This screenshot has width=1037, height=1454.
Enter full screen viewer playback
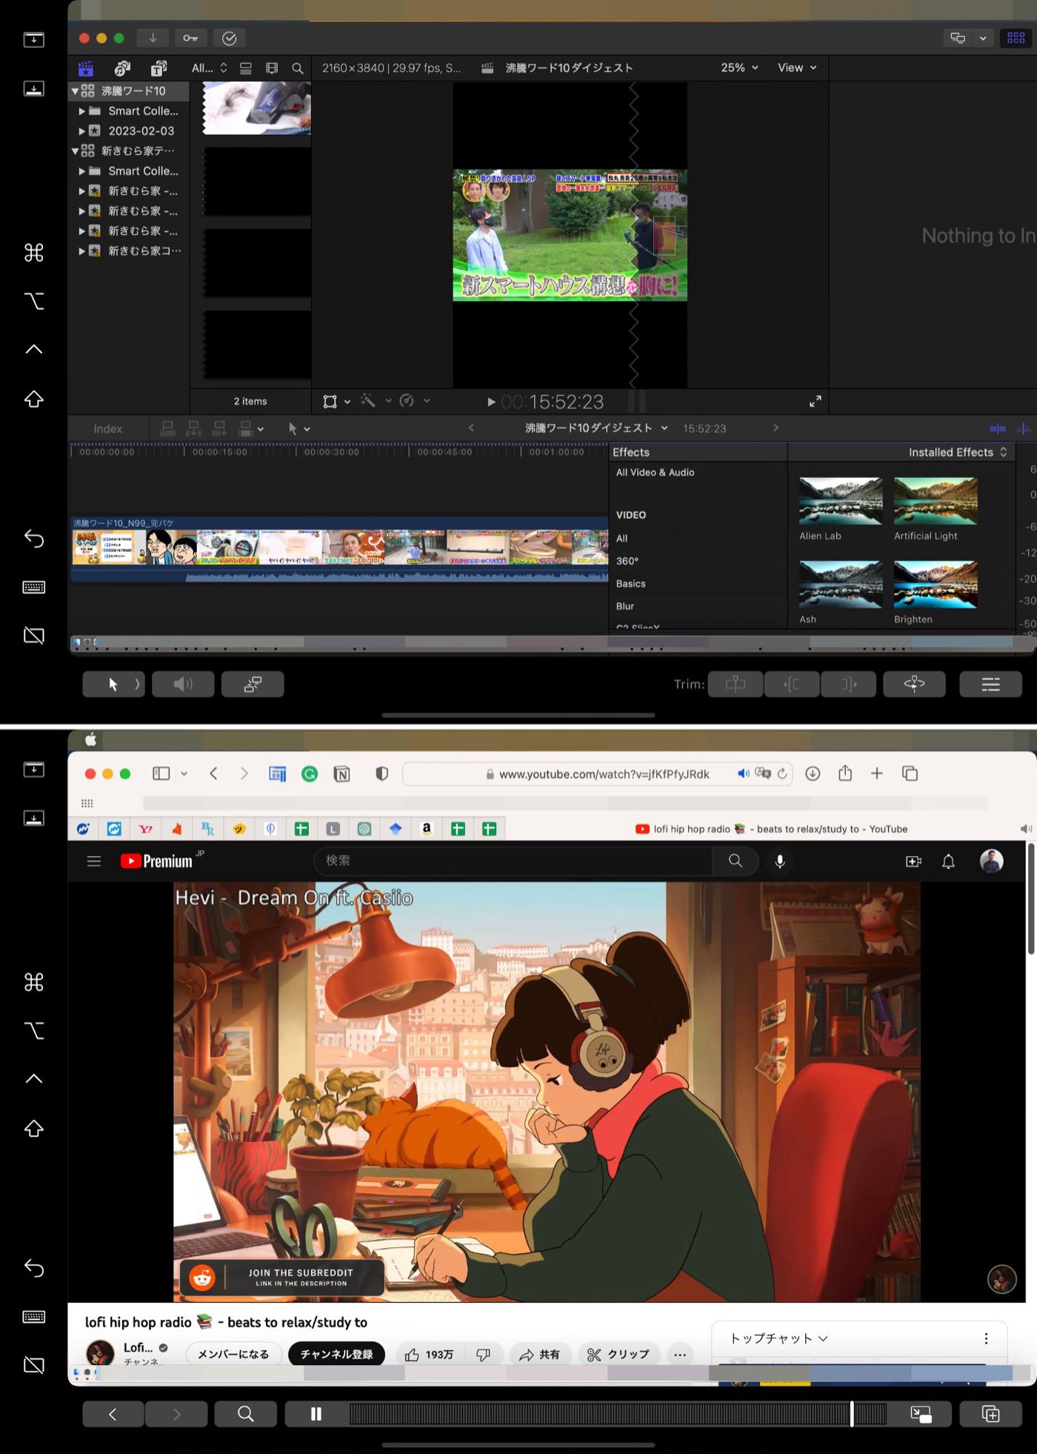click(x=815, y=402)
